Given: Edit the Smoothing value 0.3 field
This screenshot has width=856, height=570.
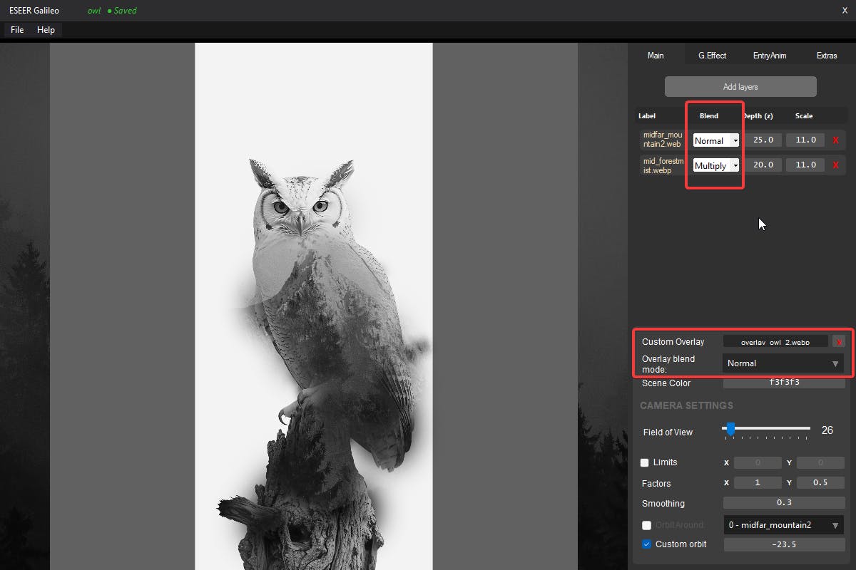Looking at the screenshot, I should [x=784, y=503].
